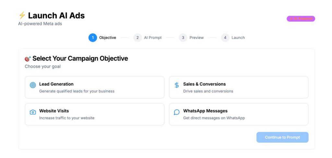Click the camera icon for Website Visits
The height and width of the screenshot is (158, 332).
pyautogui.click(x=33, y=112)
